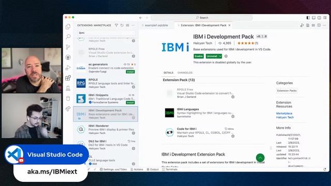Expand the Uninstall button dropdown arrow

[x=220, y=56]
